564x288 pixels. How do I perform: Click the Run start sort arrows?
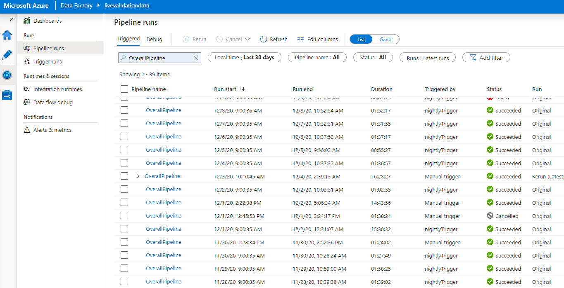click(x=243, y=89)
